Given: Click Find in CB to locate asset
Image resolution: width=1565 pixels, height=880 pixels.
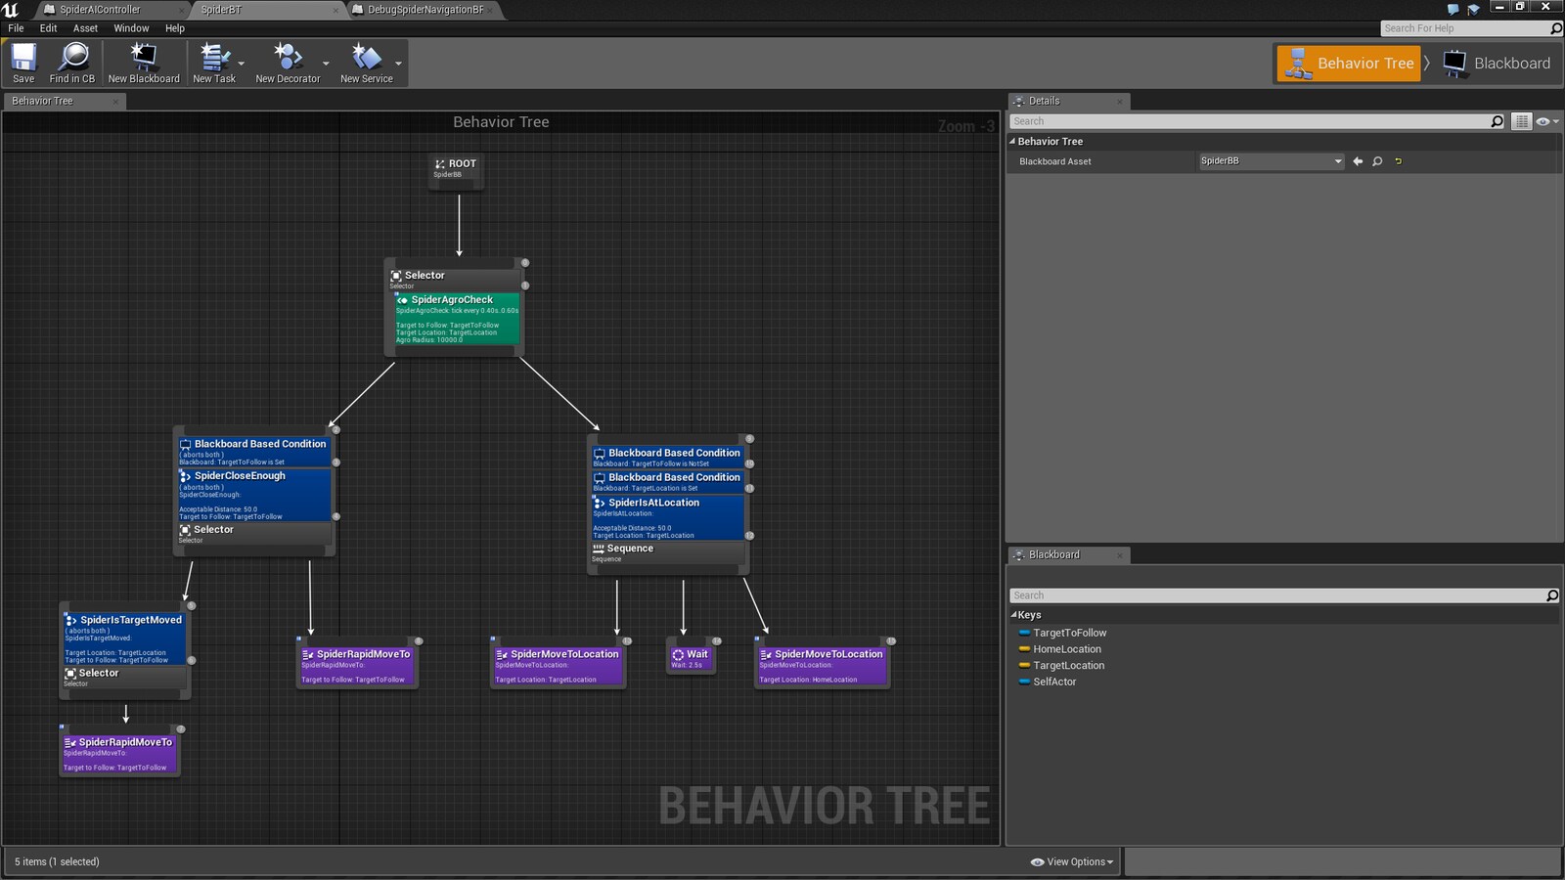Looking at the screenshot, I should tap(72, 63).
